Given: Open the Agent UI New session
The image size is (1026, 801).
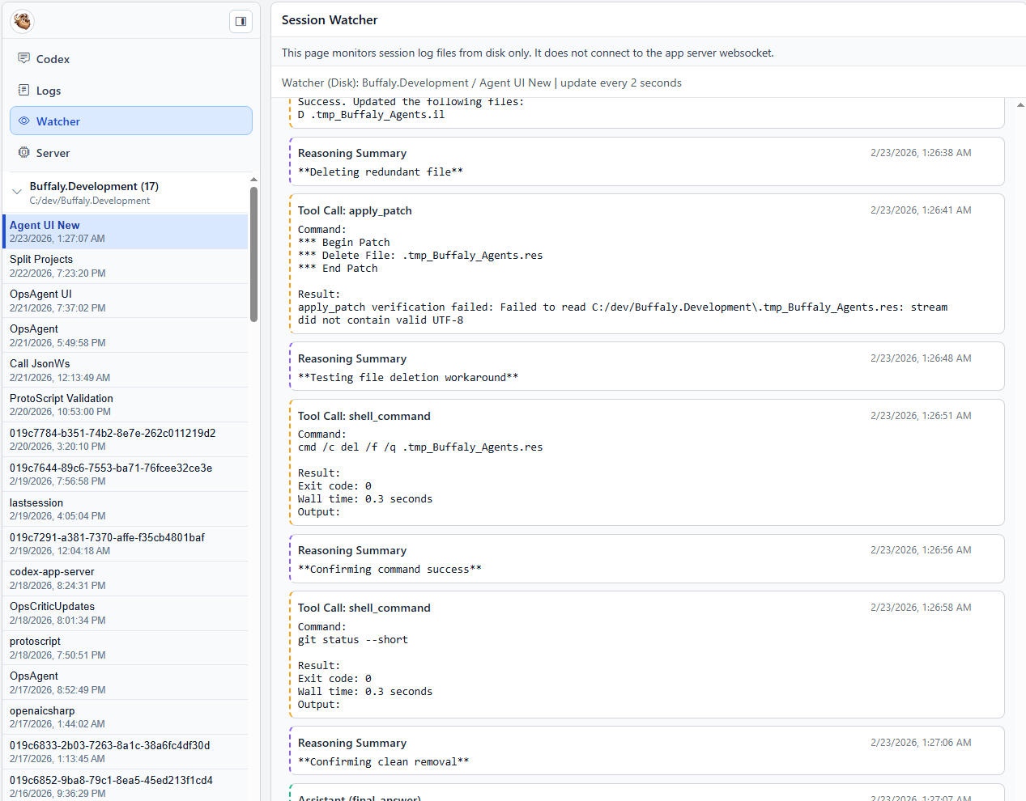Looking at the screenshot, I should [x=126, y=231].
